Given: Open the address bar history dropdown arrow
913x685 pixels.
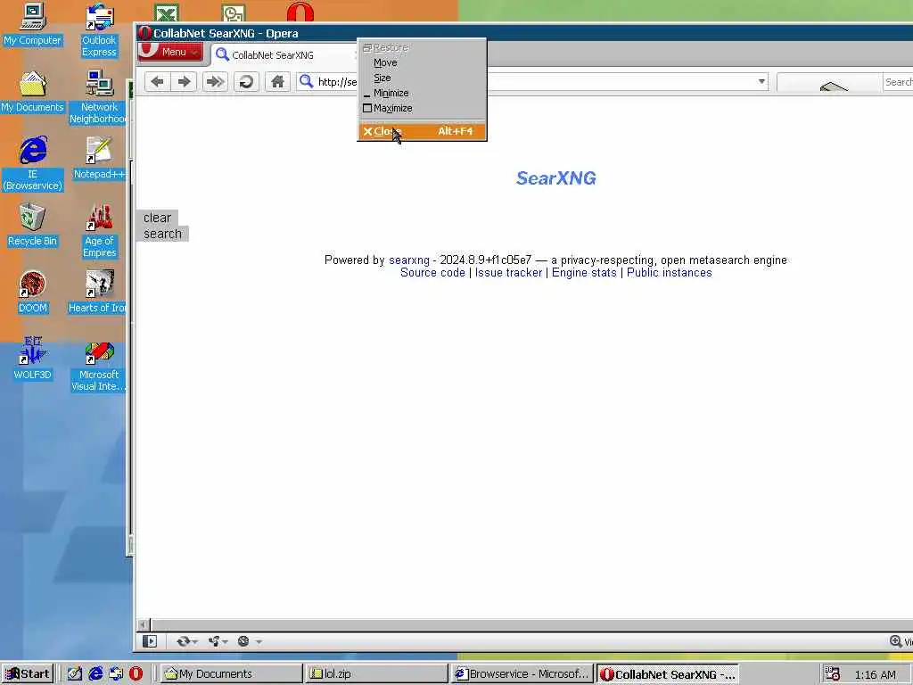Looking at the screenshot, I should 761,81.
